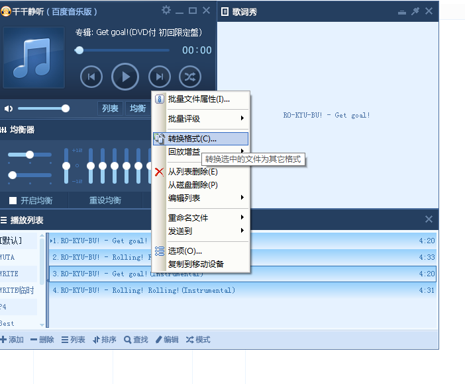Expand the 批量评级 submenu
Screen dimensions: 465x384
(201, 118)
